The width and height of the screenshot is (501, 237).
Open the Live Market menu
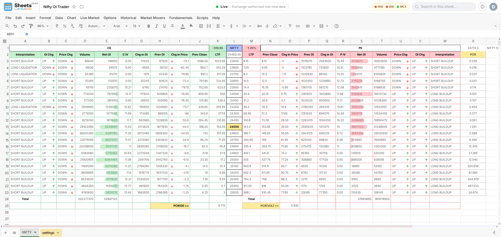(90, 18)
